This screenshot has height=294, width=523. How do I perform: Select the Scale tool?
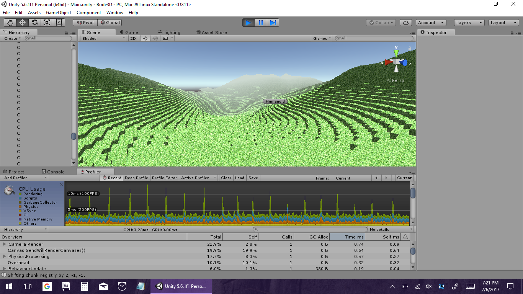click(47, 23)
